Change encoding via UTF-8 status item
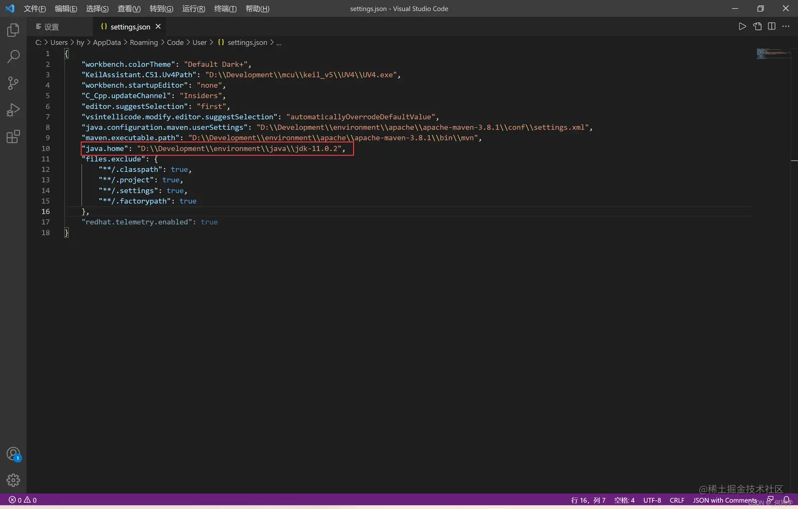This screenshot has height=509, width=798. click(652, 500)
